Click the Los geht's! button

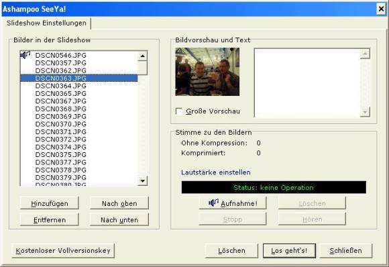[289, 251]
